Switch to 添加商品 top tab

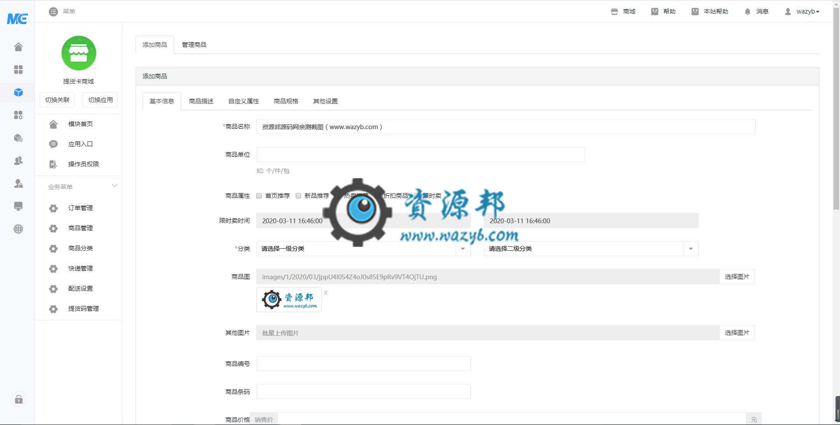pos(155,45)
